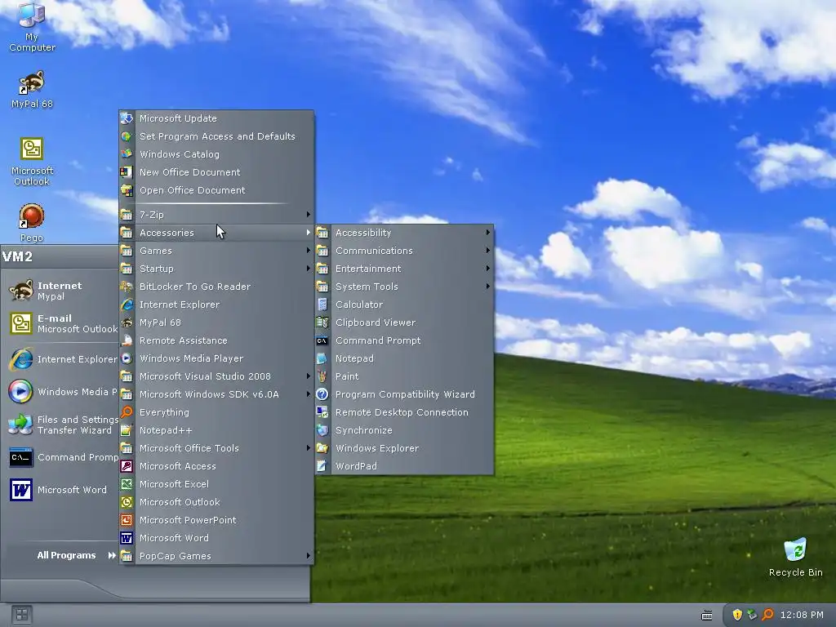The height and width of the screenshot is (627, 836).
Task: Click the Windows Explorer icon
Action: 322,448
